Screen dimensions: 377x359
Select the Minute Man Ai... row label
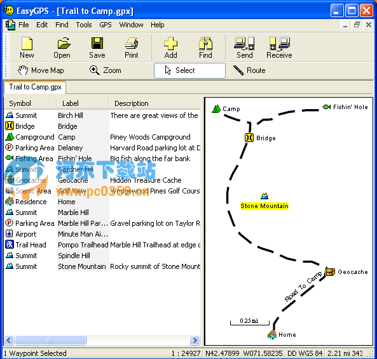(x=83, y=234)
